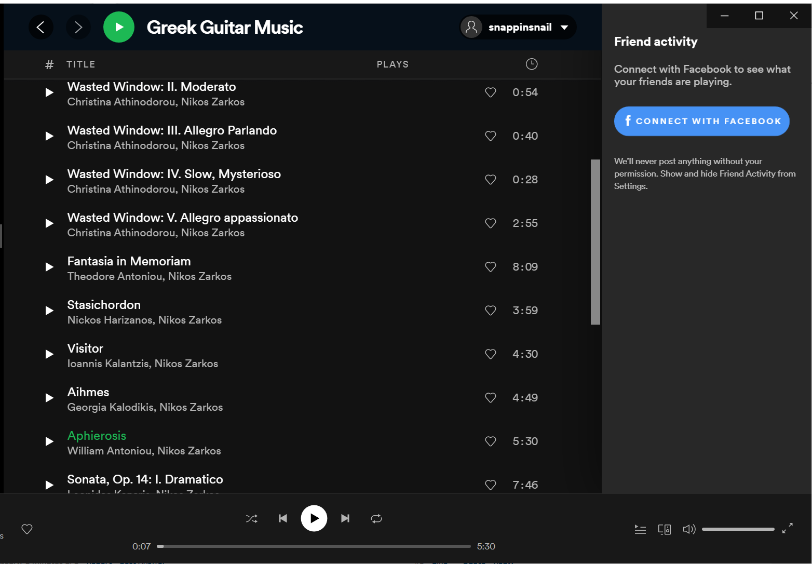
Task: Like Aihmes with heart icon
Action: click(490, 398)
